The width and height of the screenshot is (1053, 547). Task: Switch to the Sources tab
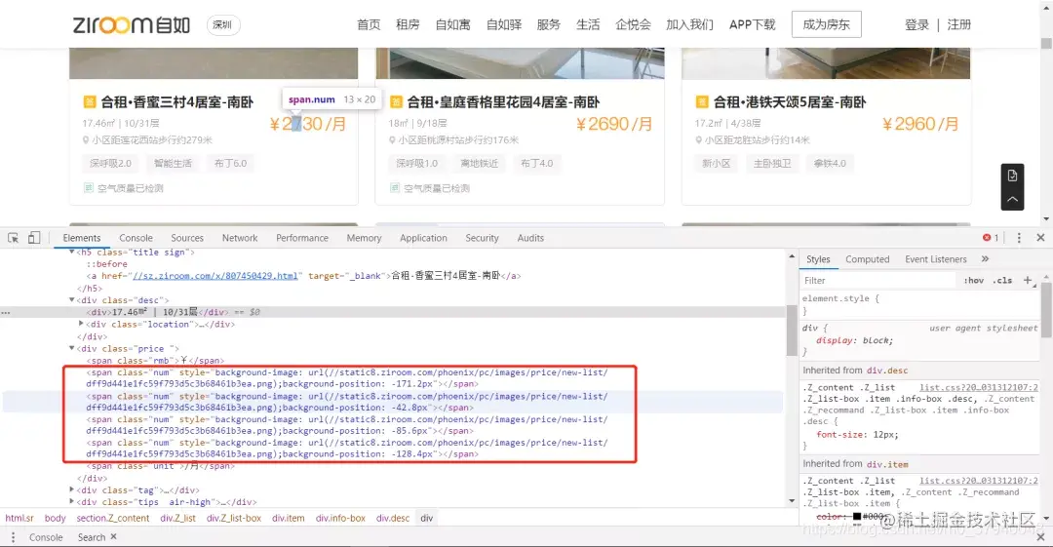(x=187, y=238)
